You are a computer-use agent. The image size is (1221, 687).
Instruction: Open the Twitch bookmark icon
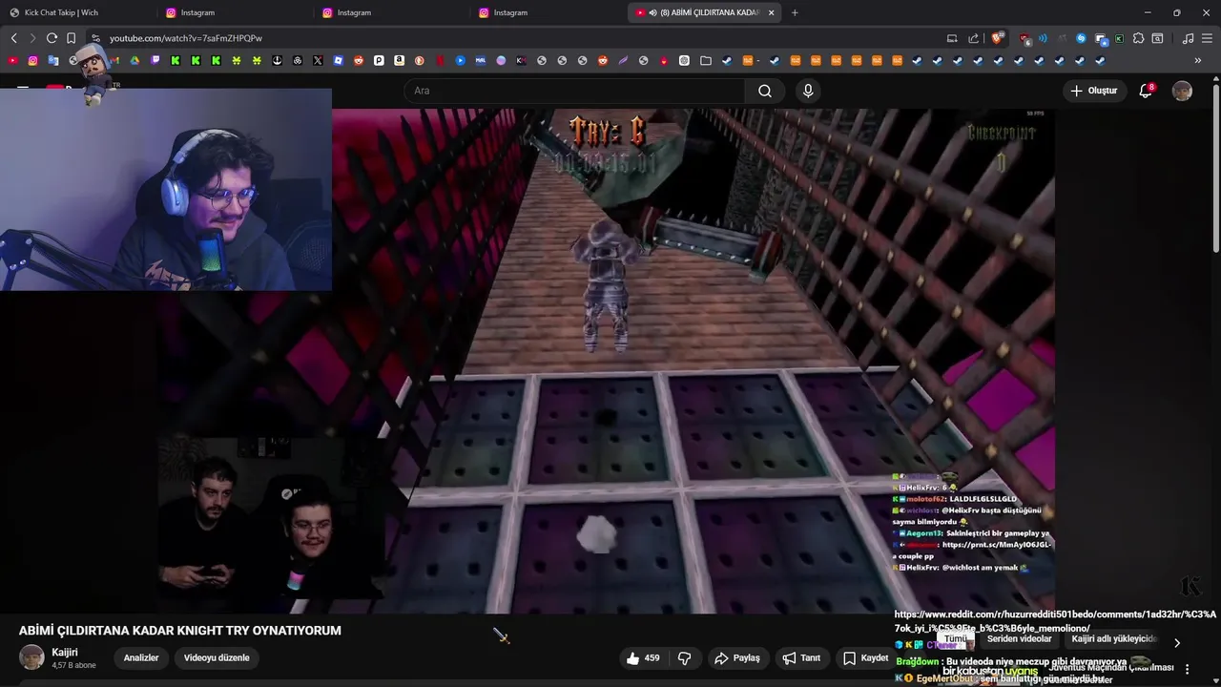[155, 60]
